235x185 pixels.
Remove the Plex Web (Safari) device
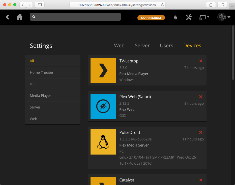tap(201, 97)
